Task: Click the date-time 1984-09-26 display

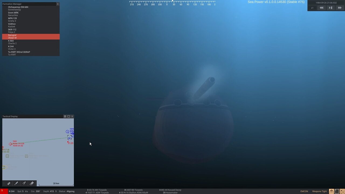Action: 326,3
